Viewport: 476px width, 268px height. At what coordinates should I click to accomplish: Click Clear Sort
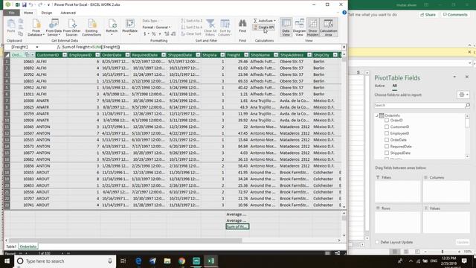click(190, 33)
